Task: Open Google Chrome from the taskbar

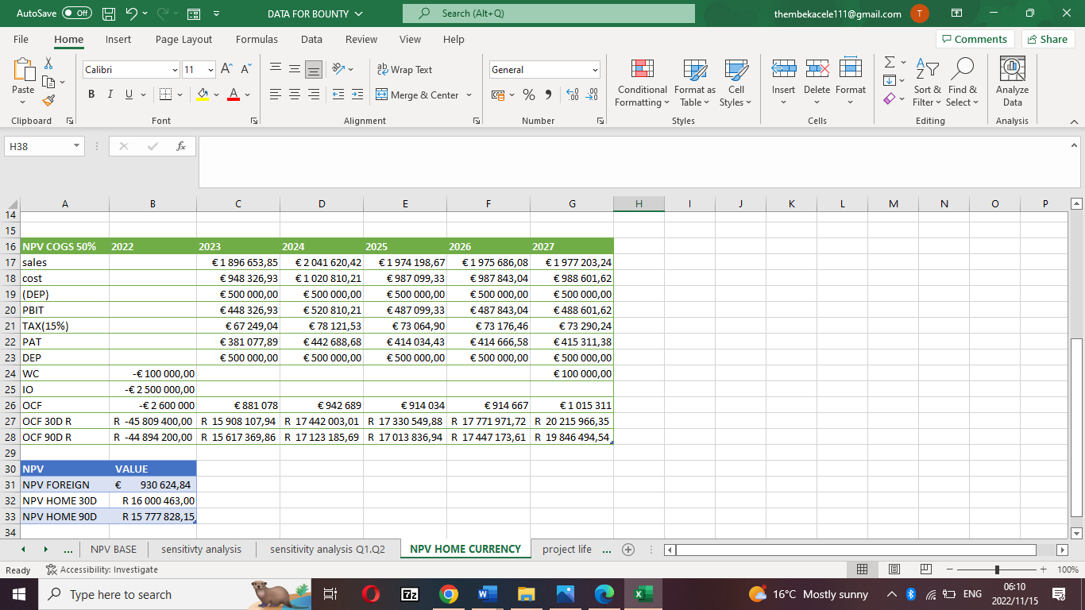Action: coord(448,594)
